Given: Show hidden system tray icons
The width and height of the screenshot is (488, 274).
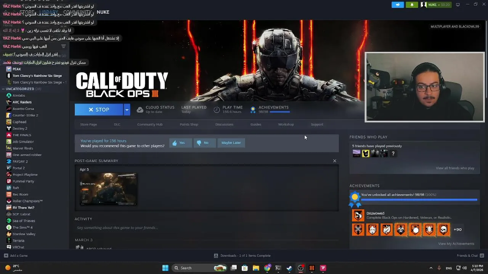Looking at the screenshot, I should [x=431, y=268].
